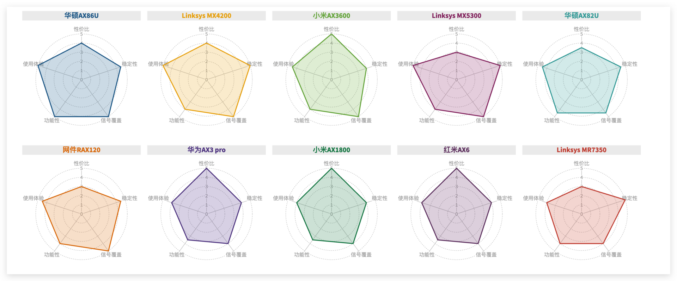Screen dimensions: 677x281
Task: Click 性价比 axis label in 华硕AX86U chart
Action: pos(81,29)
